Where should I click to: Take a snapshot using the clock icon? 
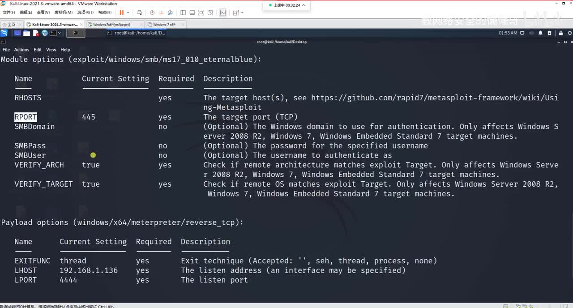click(x=152, y=13)
